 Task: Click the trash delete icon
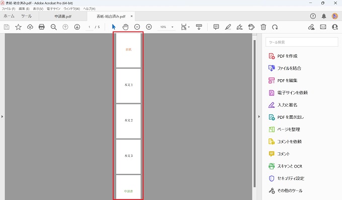pos(263,27)
